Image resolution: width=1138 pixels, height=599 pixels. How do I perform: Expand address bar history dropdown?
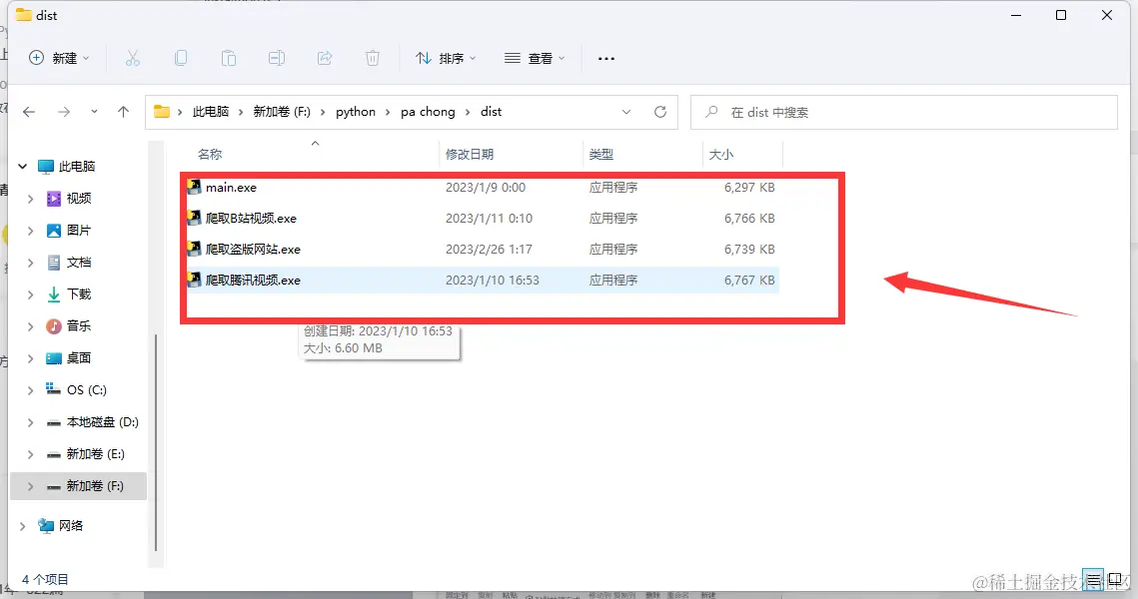[626, 112]
